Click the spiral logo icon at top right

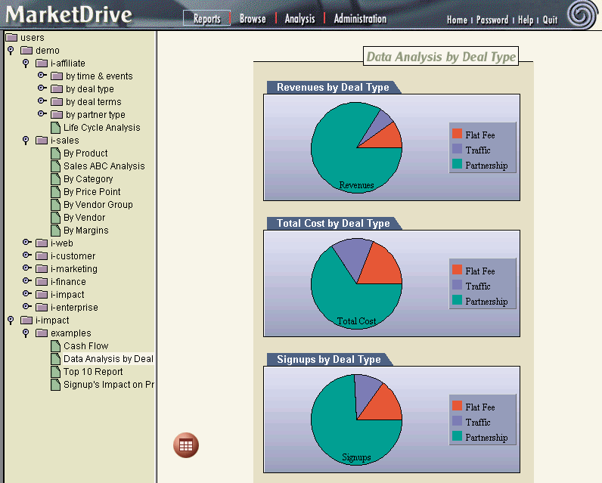pyautogui.click(x=583, y=15)
